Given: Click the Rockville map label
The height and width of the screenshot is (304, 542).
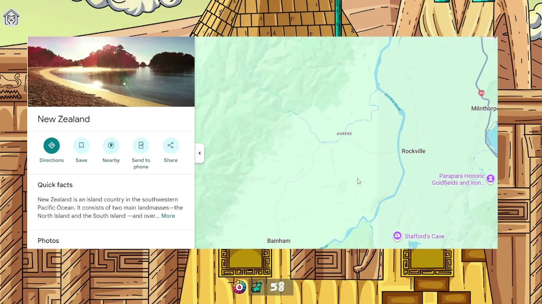Looking at the screenshot, I should pos(413,151).
